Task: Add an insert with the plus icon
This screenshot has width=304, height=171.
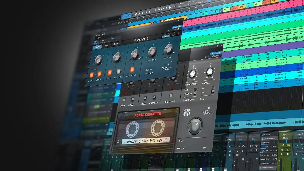Action: point(278,134)
